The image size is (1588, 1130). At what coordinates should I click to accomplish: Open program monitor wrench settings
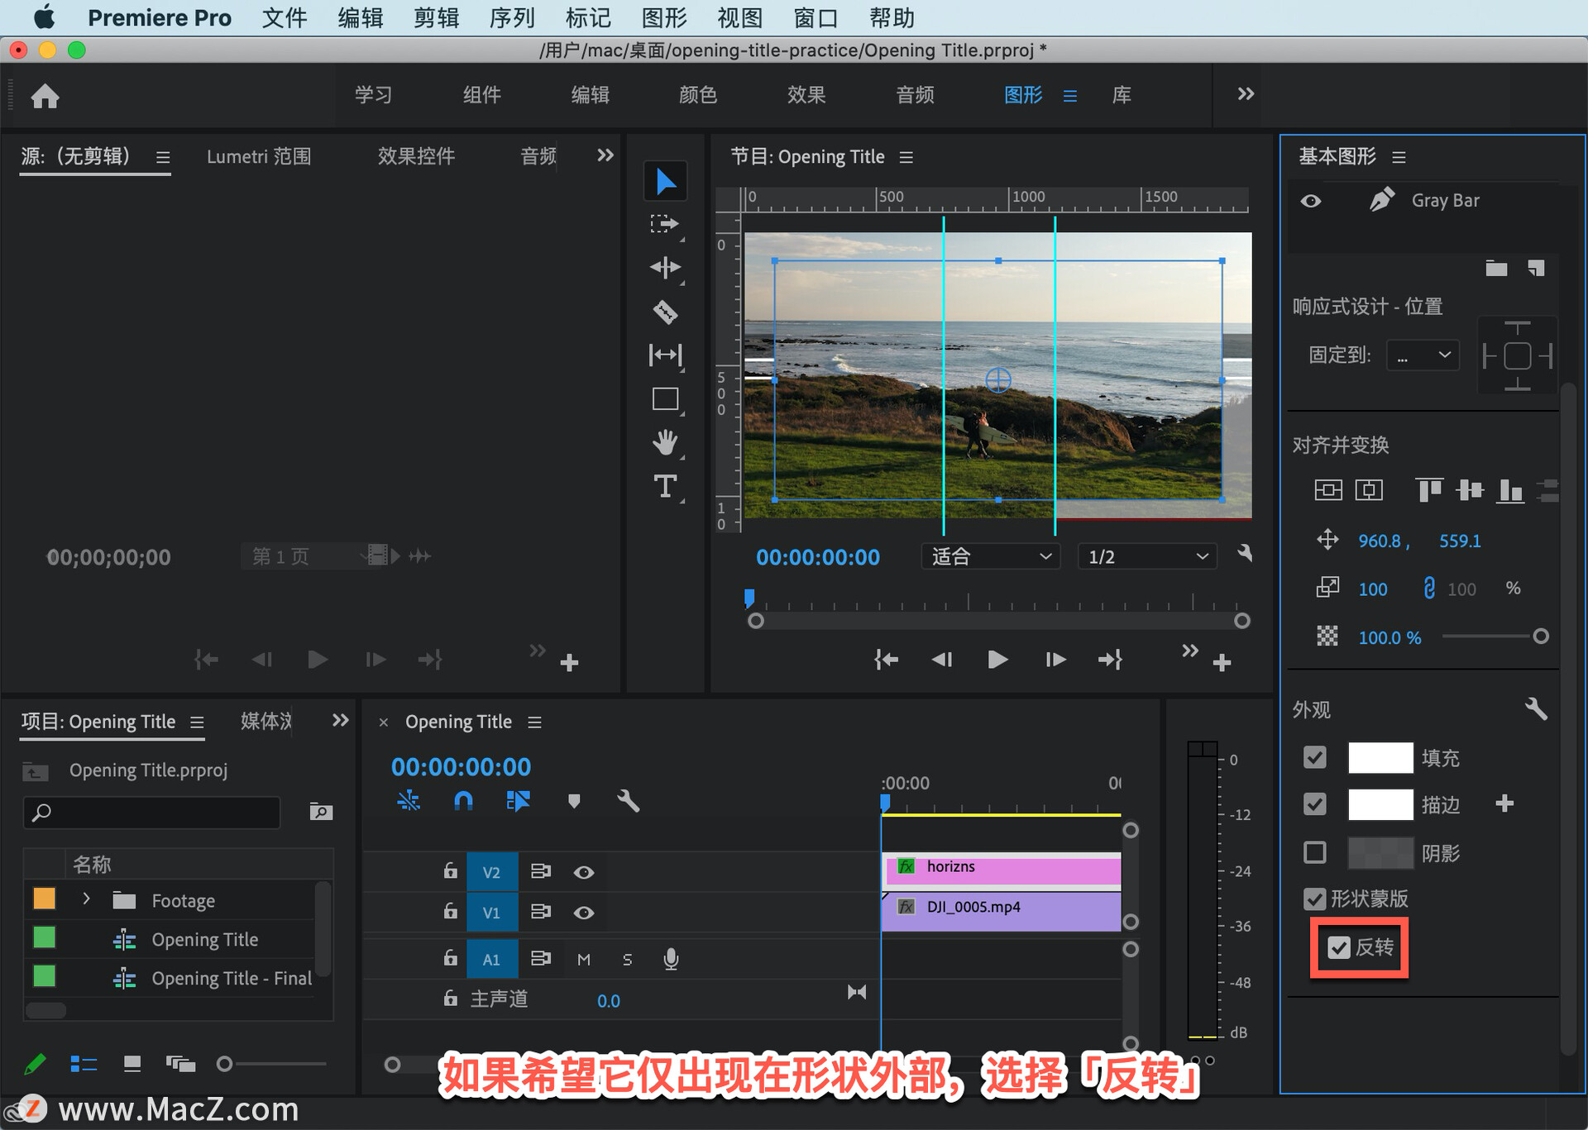(x=1244, y=554)
